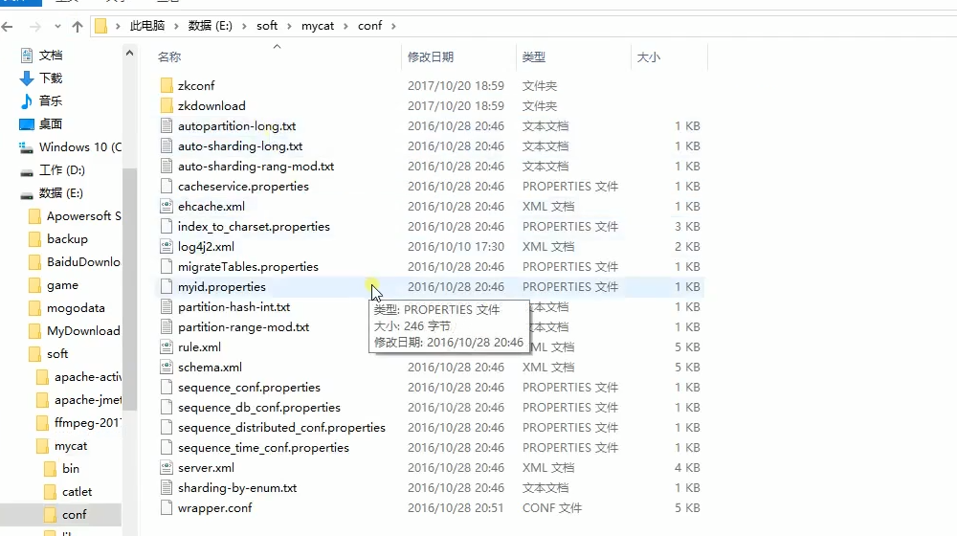This screenshot has height=536, width=957.
Task: Select auto-sharding-rang-mod.txt file icon
Action: [x=167, y=166]
